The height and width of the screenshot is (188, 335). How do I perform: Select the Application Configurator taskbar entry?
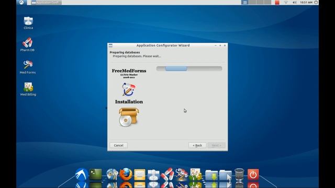[46, 3]
